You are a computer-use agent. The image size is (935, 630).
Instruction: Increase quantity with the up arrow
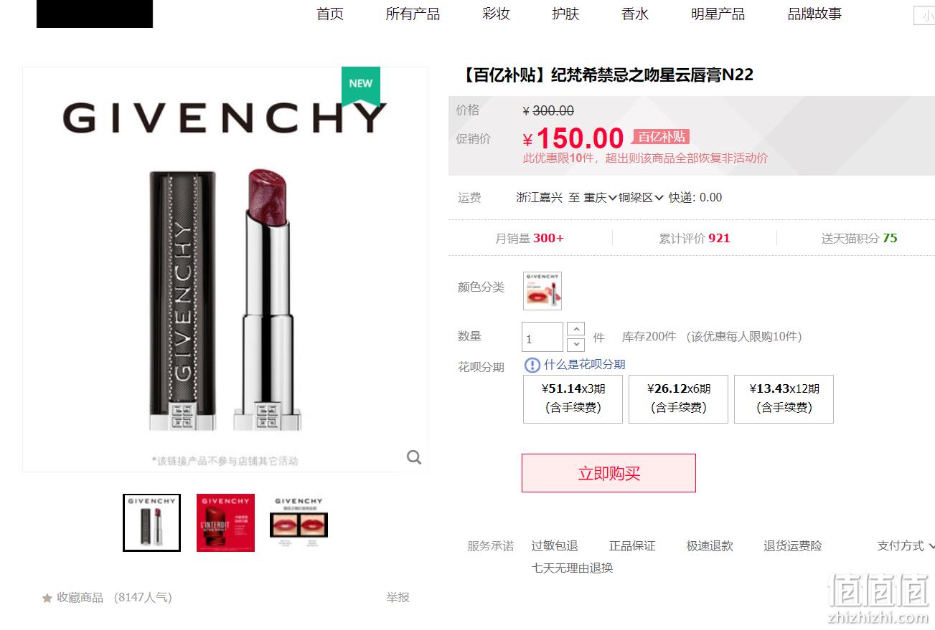click(x=575, y=329)
